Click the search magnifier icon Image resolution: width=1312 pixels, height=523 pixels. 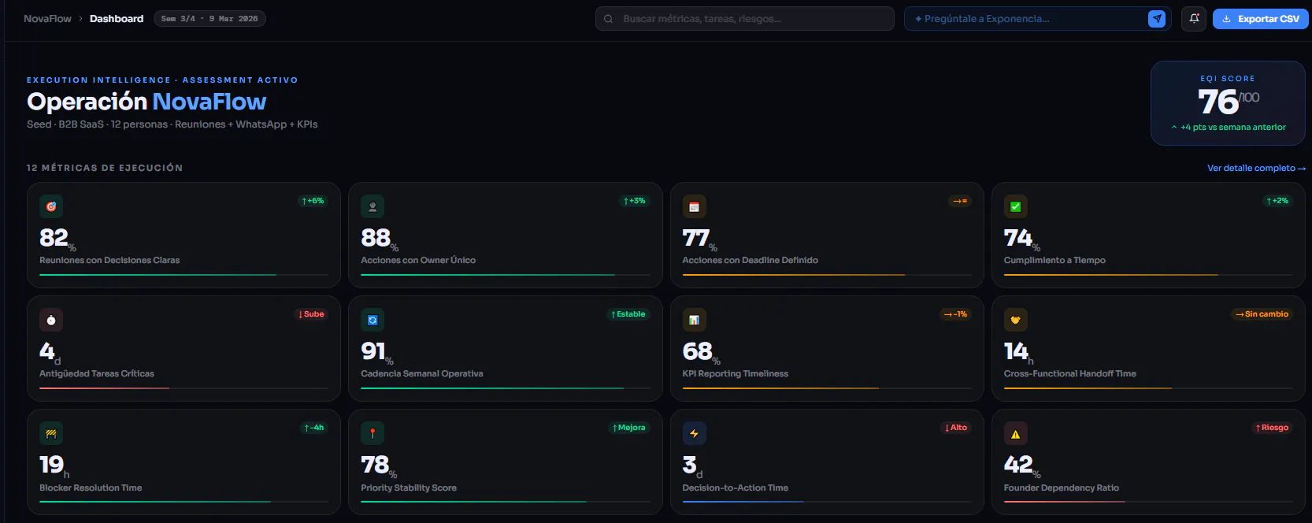click(608, 19)
